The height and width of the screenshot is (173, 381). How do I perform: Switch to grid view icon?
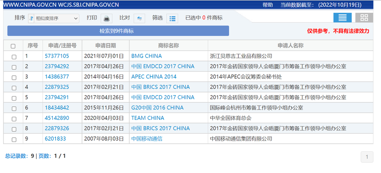(x=364, y=17)
